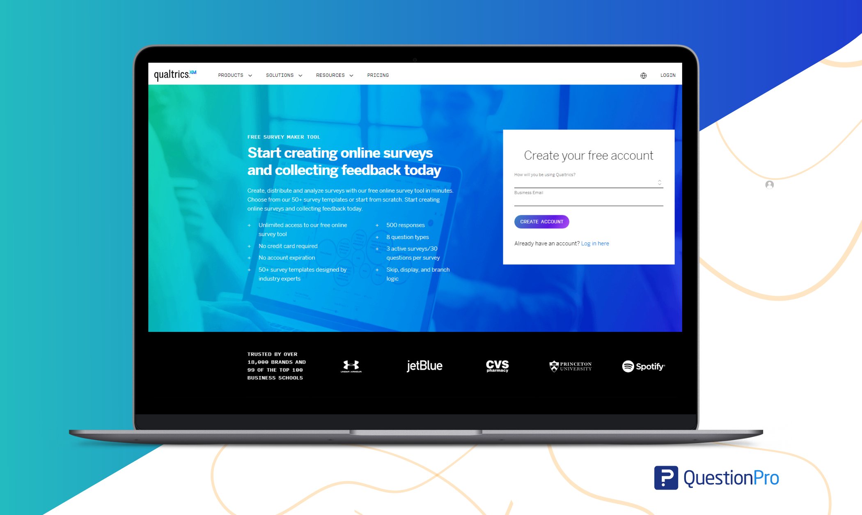Expand the RESOURCES dropdown menu
Screen dimensions: 862x515
click(x=335, y=75)
